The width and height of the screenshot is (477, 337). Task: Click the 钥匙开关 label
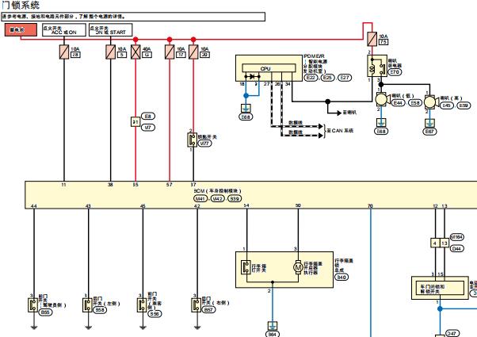208,137
